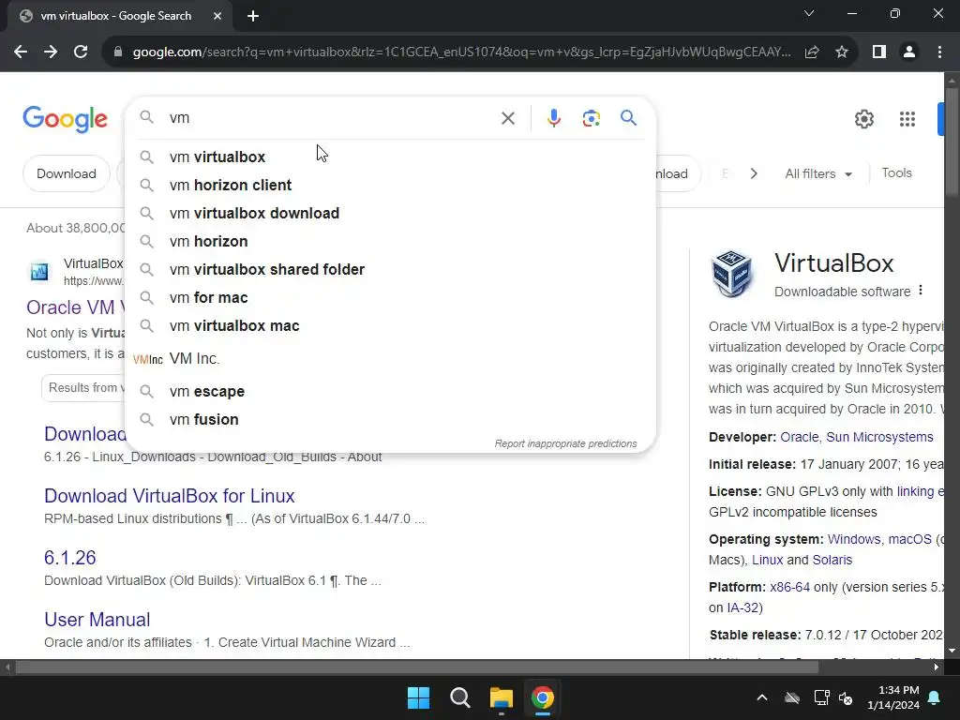Switch to Chrome in taskbar
Viewport: 960px width, 720px height.
coord(542,697)
